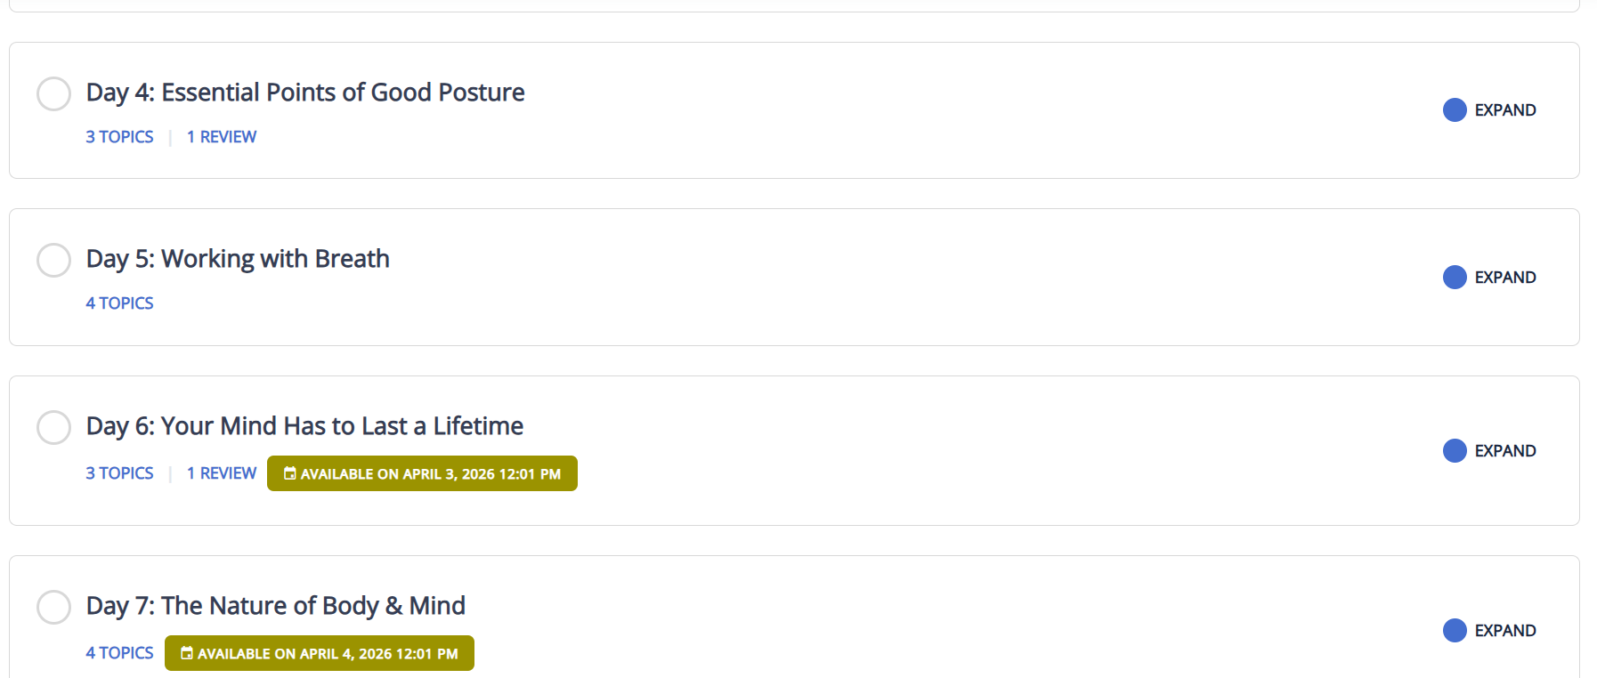Screen dimensions: 1597x678
Task: Click the blue expand circle for Day 5
Action: [x=1455, y=277]
